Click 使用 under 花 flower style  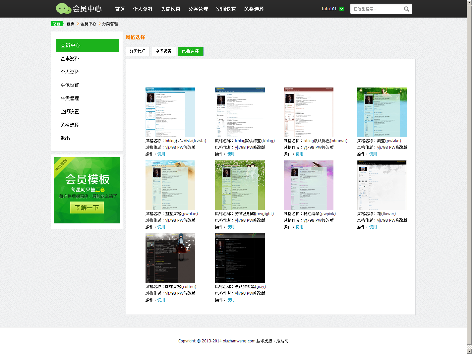(373, 227)
